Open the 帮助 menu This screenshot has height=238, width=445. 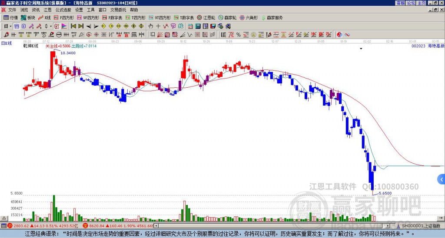134,10
